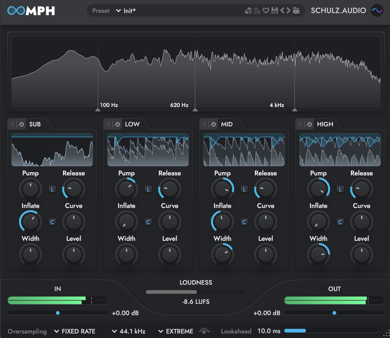Click the listen icon beside the EXTREME setting

(x=205, y=331)
